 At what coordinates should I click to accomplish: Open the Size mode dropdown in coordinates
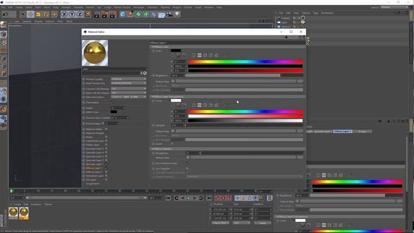[241, 223]
